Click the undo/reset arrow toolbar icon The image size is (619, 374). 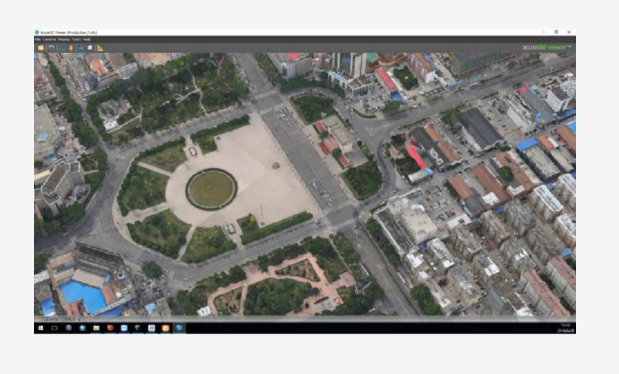(x=51, y=48)
